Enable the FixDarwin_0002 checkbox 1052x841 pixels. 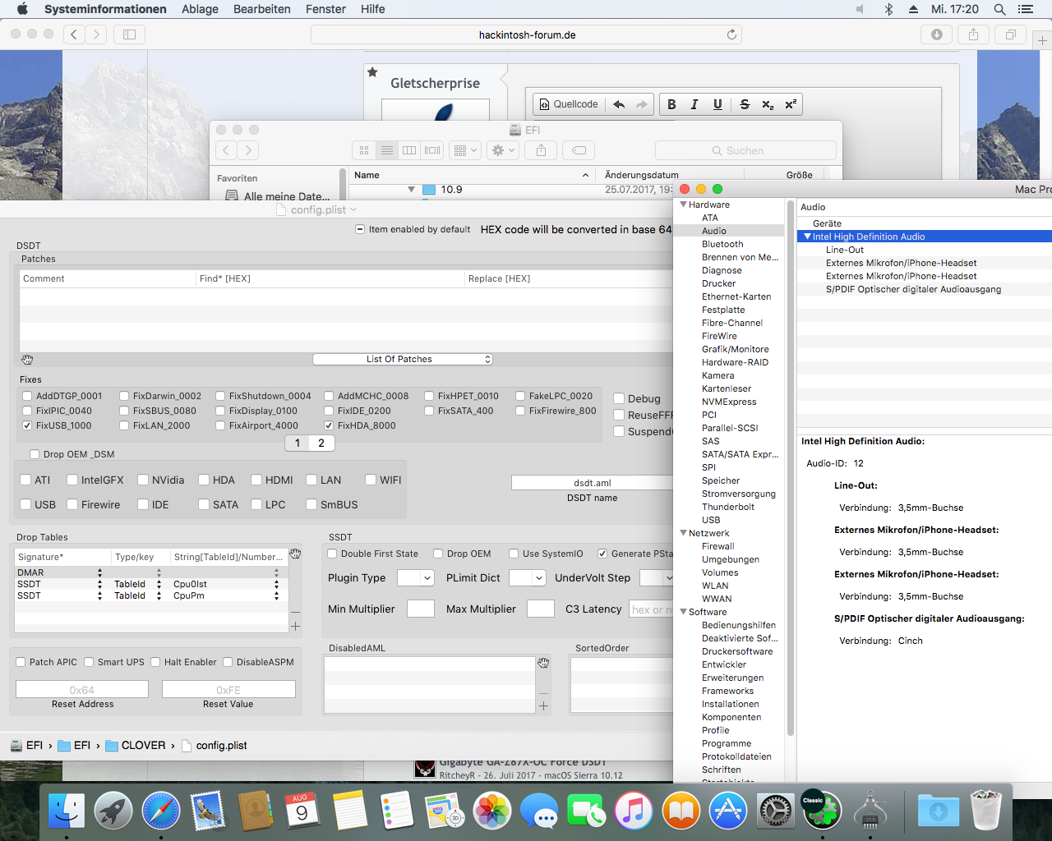pyautogui.click(x=124, y=396)
